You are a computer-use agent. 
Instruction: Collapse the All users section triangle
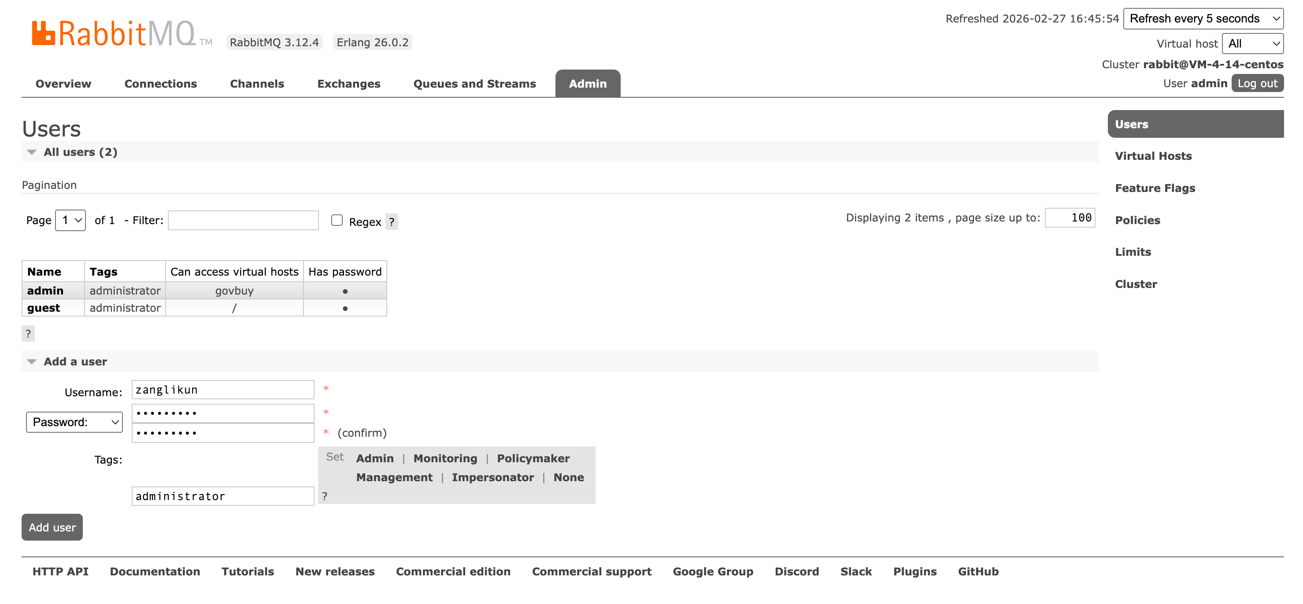coord(32,152)
